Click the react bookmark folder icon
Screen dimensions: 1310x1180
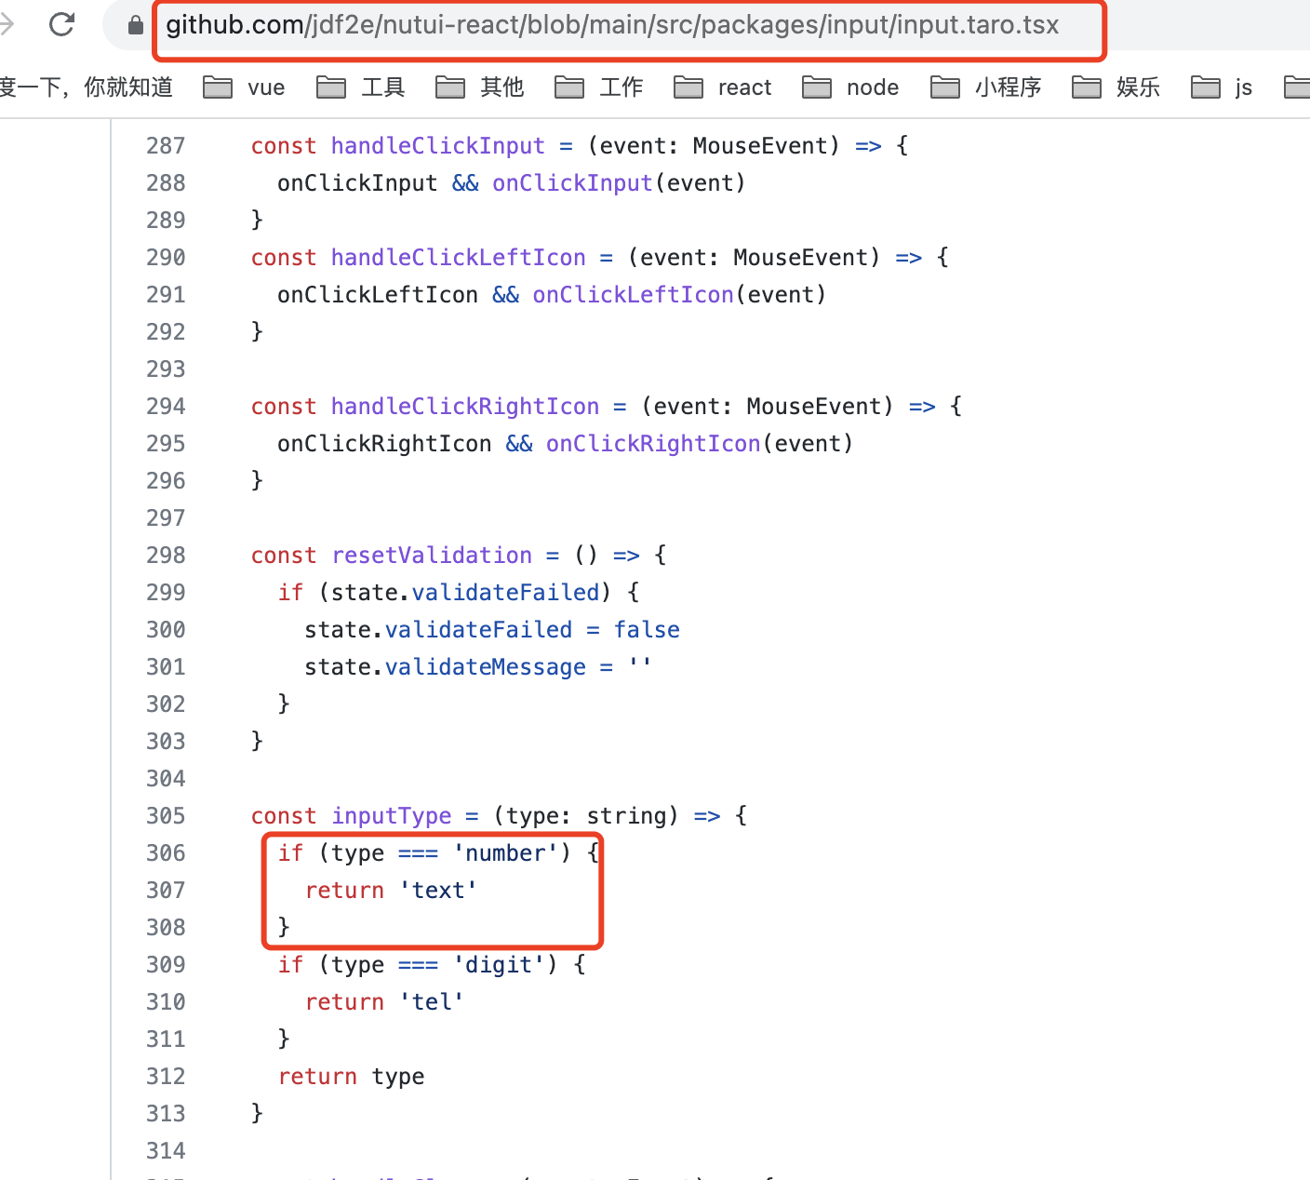click(688, 87)
